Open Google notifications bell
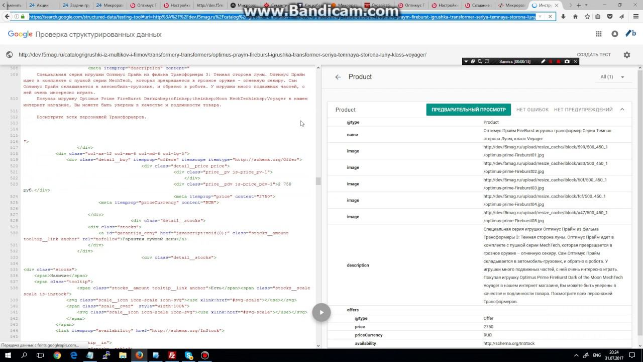 (615, 34)
